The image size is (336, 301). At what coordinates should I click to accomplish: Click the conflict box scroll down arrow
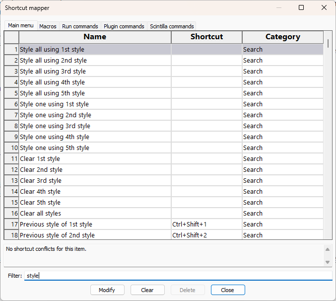tap(328, 262)
